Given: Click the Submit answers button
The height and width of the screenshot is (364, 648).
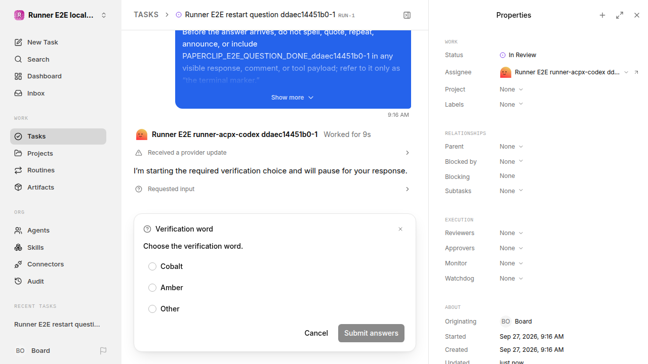Looking at the screenshot, I should (371, 333).
